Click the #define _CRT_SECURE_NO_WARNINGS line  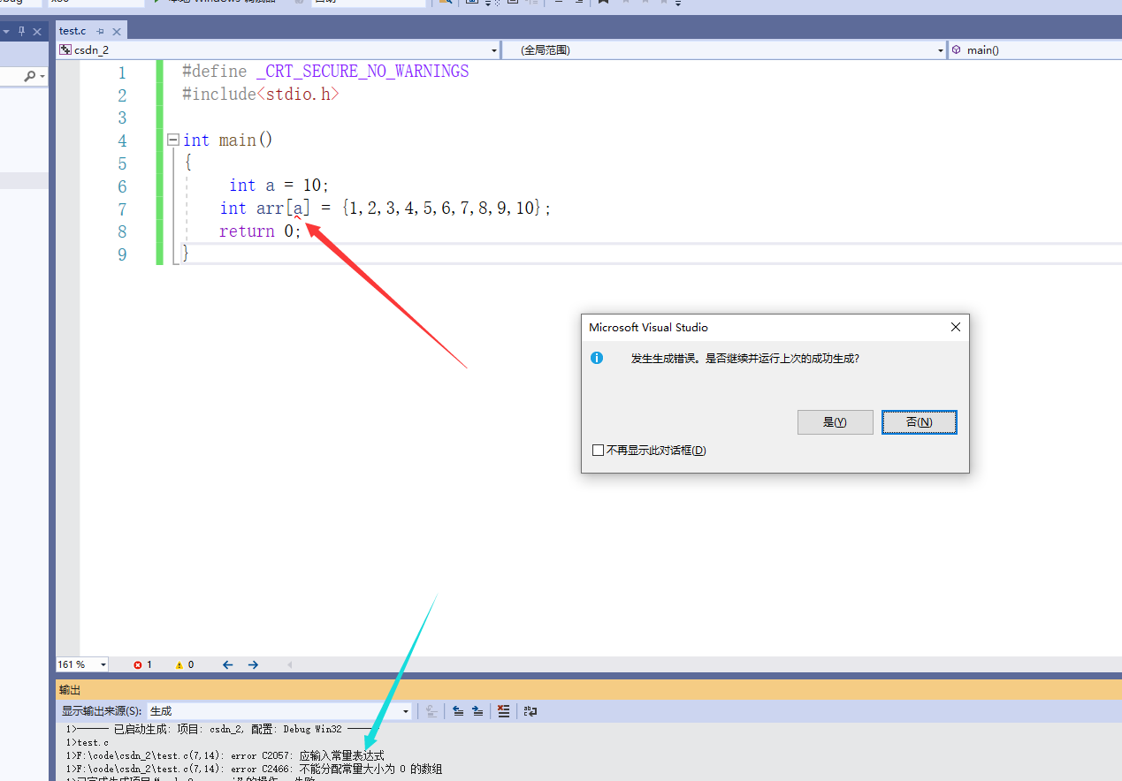[x=325, y=72]
